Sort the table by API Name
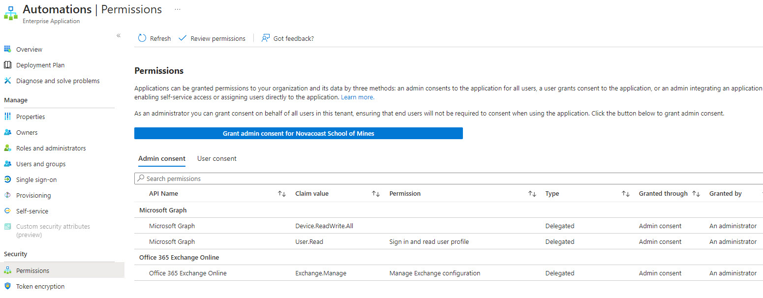The image size is (763, 298). tap(282, 194)
